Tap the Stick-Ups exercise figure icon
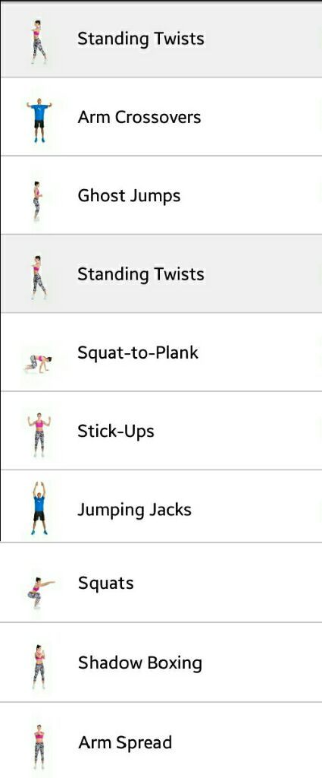 click(39, 435)
